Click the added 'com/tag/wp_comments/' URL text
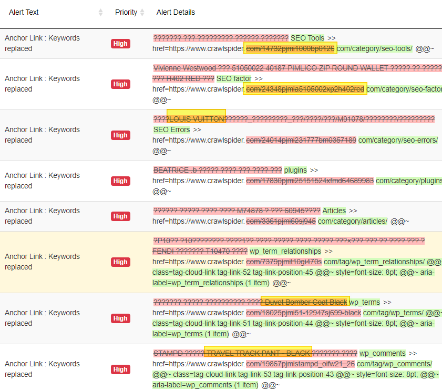Screen dimensions: 442x390 click(394, 364)
